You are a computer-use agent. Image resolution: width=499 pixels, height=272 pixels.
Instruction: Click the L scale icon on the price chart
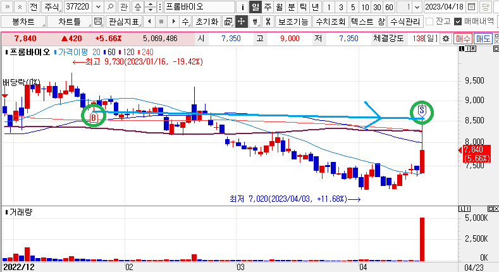[x=462, y=49]
